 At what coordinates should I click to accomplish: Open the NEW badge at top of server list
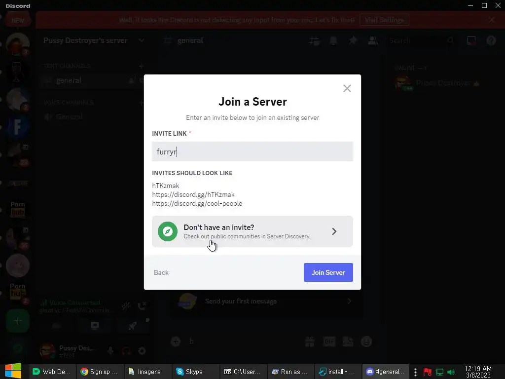[x=18, y=20]
